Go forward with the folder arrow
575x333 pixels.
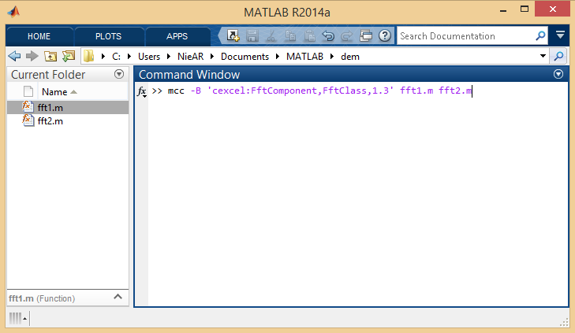point(32,56)
